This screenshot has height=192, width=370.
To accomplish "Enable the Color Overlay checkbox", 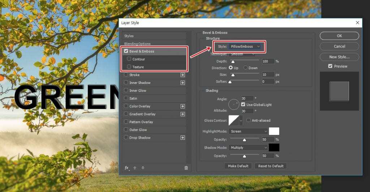I will pos(126,106).
